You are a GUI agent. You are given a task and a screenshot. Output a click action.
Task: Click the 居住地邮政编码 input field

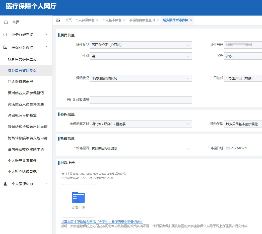click(x=141, y=100)
